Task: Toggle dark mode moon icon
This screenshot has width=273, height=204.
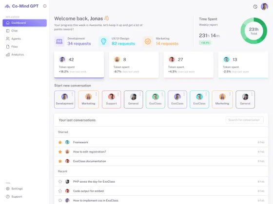Action: pyautogui.click(x=255, y=7)
